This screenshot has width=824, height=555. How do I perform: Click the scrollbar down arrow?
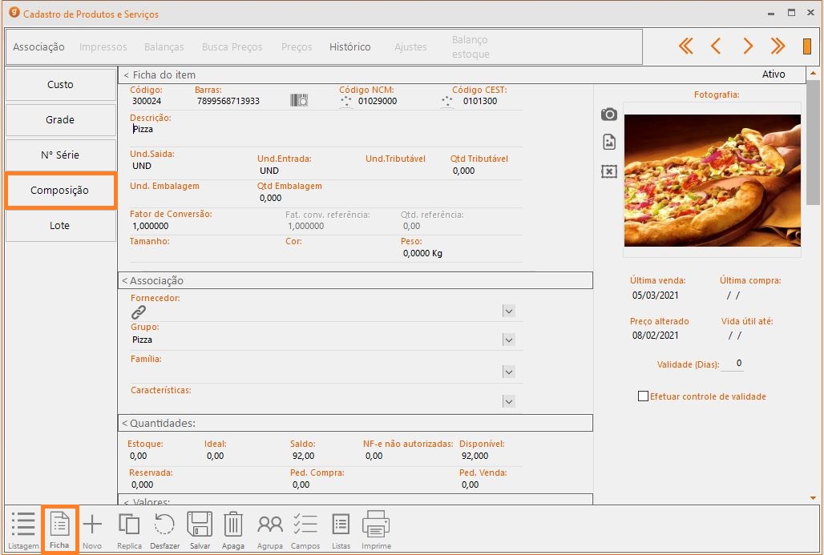(x=813, y=498)
